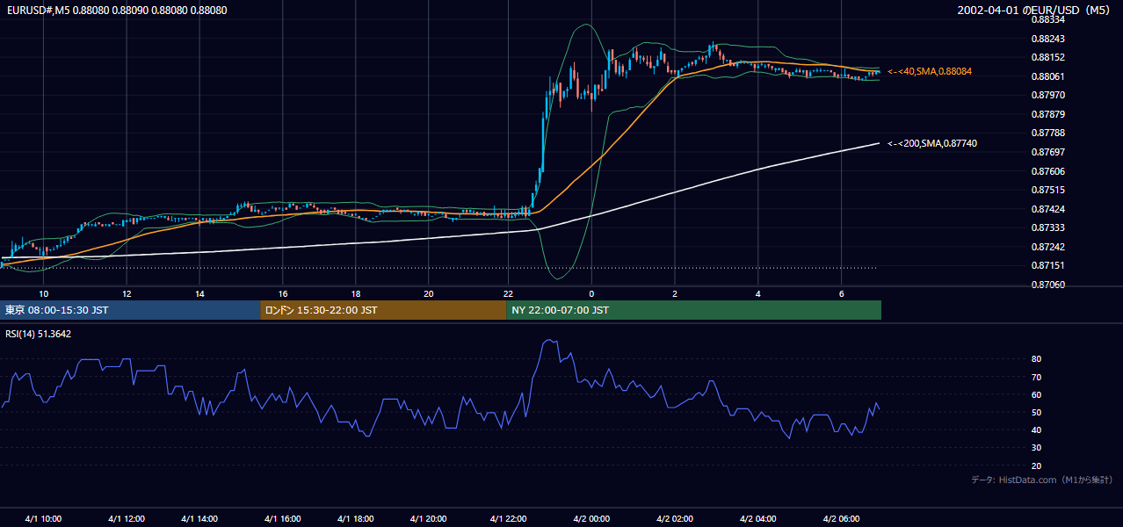The image size is (1123, 527).
Task: Click the 4/2 04:00 date label
Action: click(758, 519)
